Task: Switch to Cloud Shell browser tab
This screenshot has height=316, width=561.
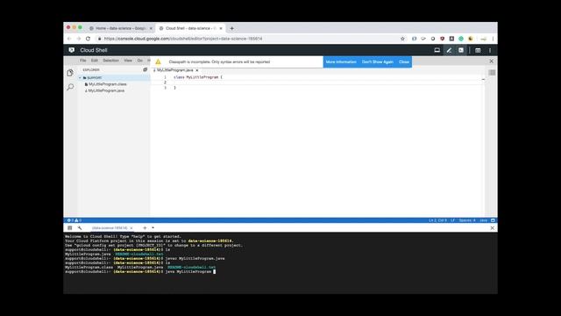Action: pyautogui.click(x=190, y=28)
